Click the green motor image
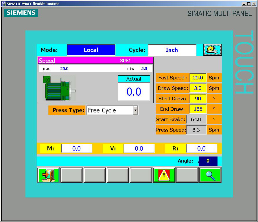 click(60, 88)
